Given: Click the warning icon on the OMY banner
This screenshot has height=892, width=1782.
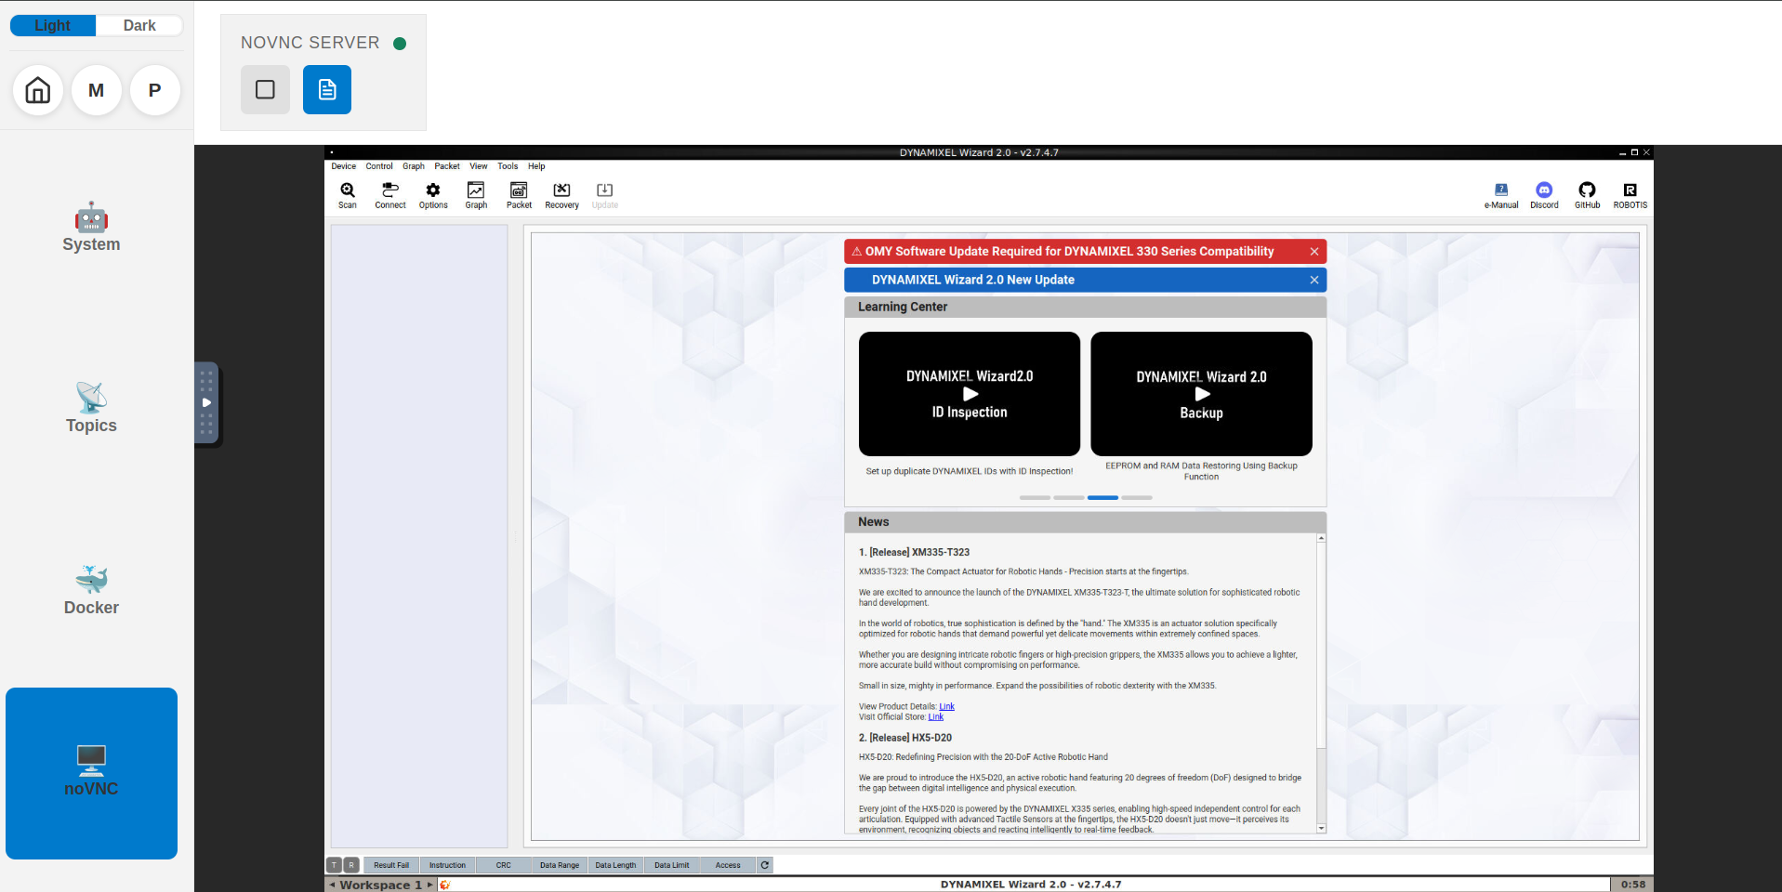Looking at the screenshot, I should pos(856,252).
